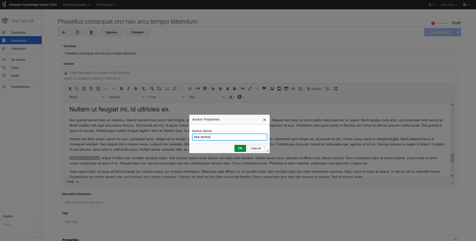The image size is (476, 241).
Task: Click the trash delete document icon
Action: [x=91, y=32]
